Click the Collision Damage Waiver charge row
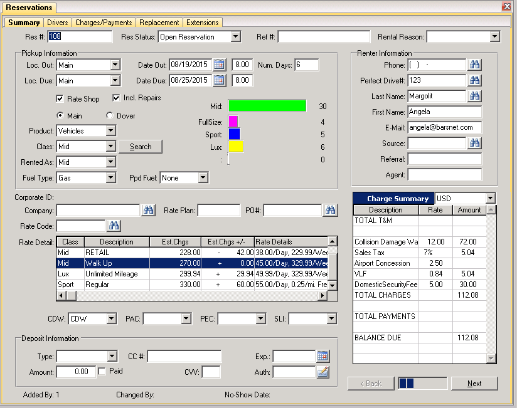 pyautogui.click(x=419, y=242)
